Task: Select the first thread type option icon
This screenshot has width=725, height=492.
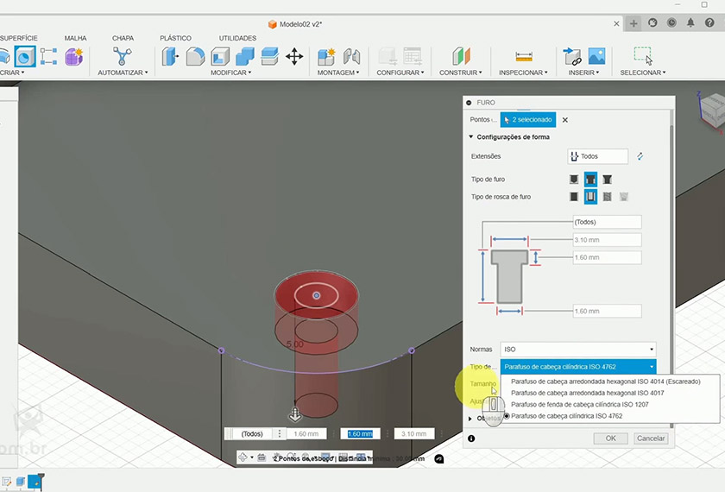Action: (574, 197)
